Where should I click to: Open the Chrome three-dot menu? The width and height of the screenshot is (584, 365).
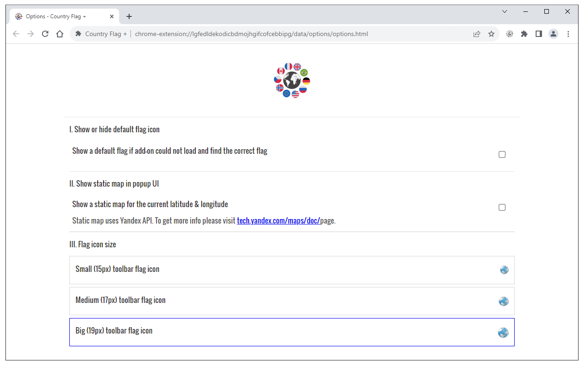click(x=568, y=34)
